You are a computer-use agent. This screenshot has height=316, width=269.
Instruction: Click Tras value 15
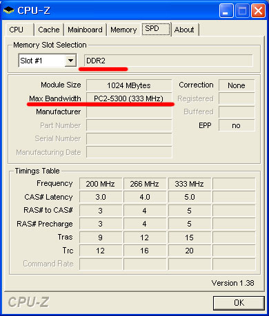pyautogui.click(x=189, y=238)
